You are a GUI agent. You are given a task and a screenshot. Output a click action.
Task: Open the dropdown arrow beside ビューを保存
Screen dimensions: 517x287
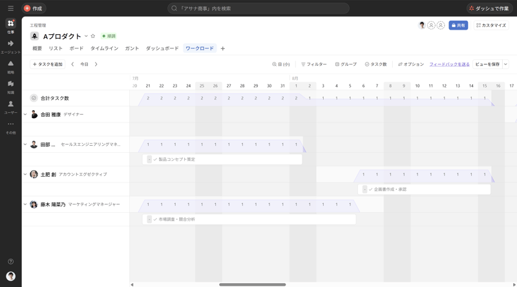point(505,64)
